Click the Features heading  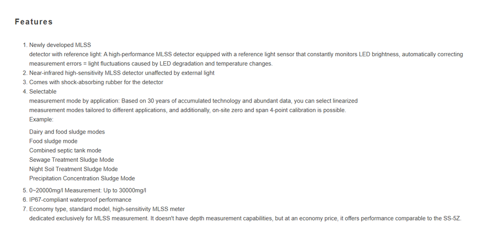pyautogui.click(x=34, y=22)
